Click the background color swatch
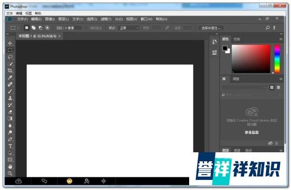 (x=228, y=51)
